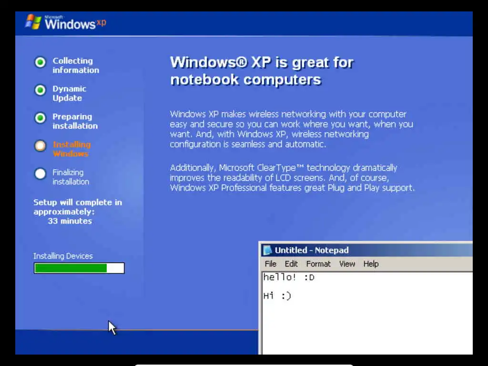Click the '33 minutes' remaining time text
488x366 pixels.
pyautogui.click(x=70, y=221)
